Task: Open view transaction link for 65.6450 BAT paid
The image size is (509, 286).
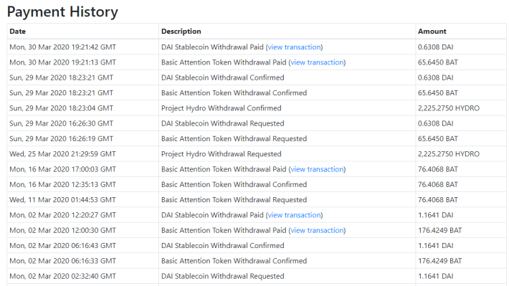Action: tap(317, 62)
